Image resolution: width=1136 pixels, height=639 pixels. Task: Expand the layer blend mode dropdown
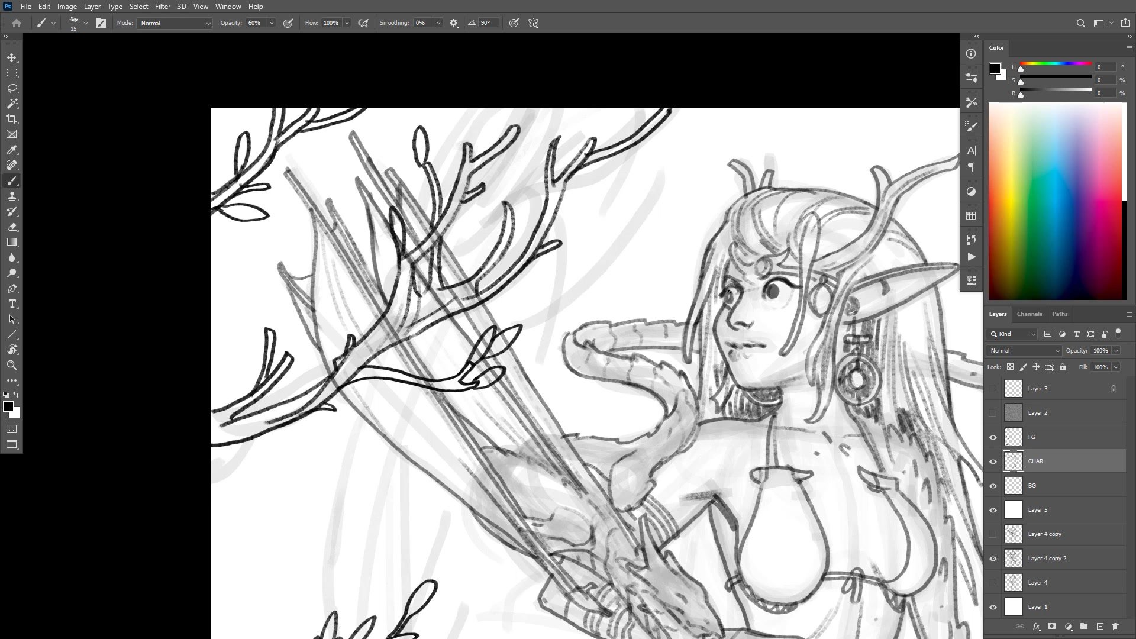tap(1024, 350)
